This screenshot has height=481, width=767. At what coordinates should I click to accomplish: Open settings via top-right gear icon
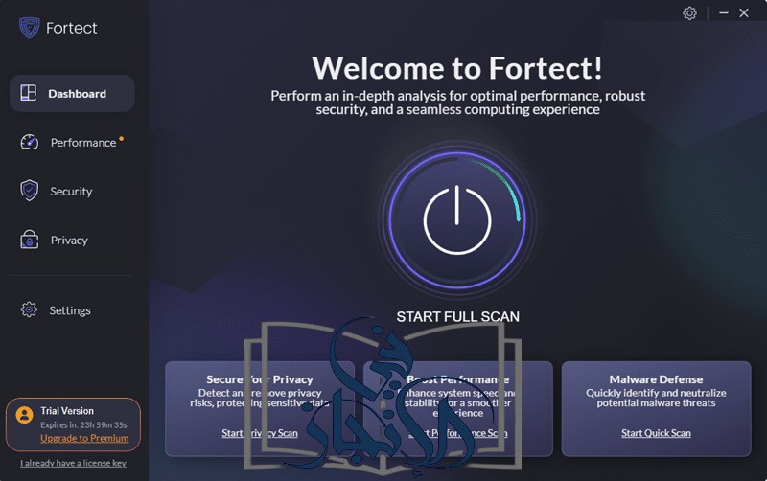pyautogui.click(x=689, y=13)
